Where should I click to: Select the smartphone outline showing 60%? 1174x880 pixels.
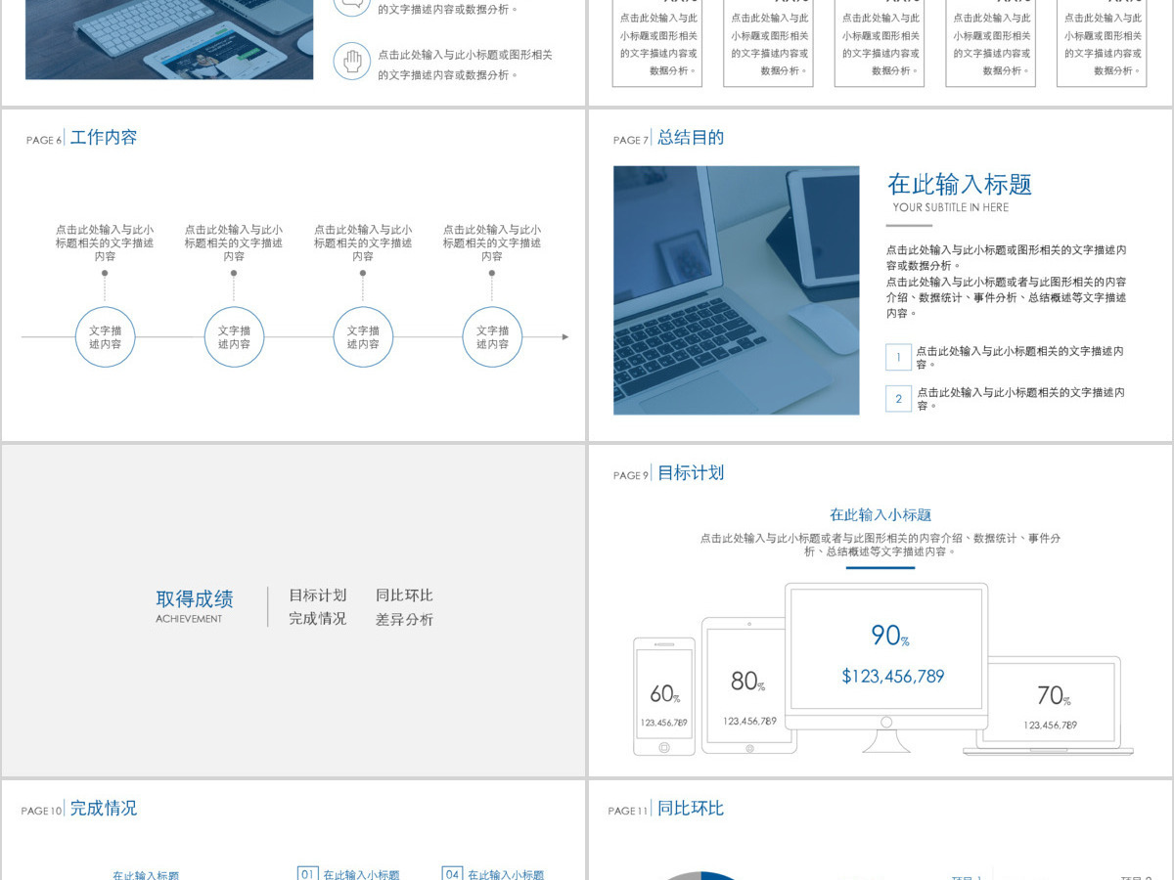664,697
